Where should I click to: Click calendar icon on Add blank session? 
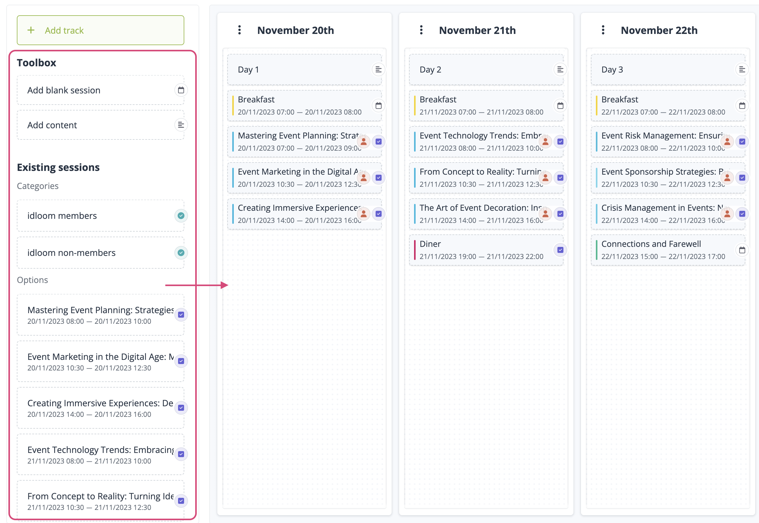pos(181,90)
